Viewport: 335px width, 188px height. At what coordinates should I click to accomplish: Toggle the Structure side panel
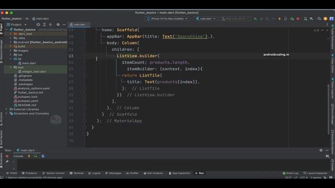pyautogui.click(x=2, y=119)
